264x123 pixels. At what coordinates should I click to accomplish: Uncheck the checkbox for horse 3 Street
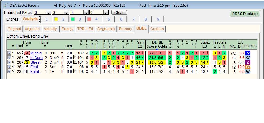(x=9, y=62)
